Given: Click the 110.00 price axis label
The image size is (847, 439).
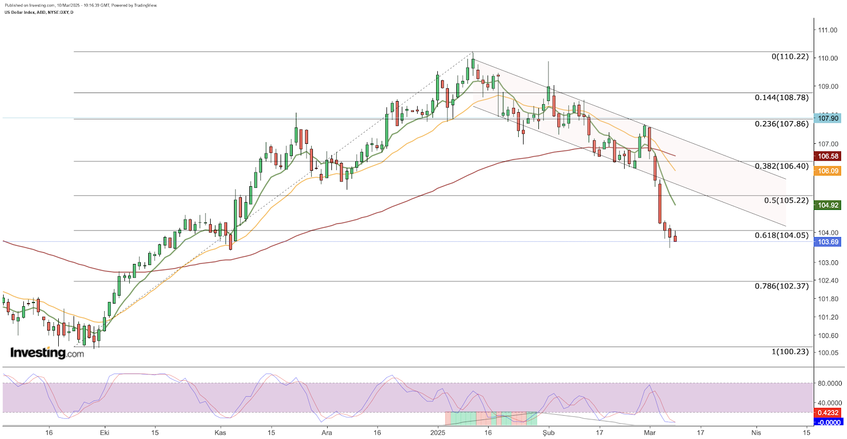Looking at the screenshot, I should pyautogui.click(x=828, y=58).
